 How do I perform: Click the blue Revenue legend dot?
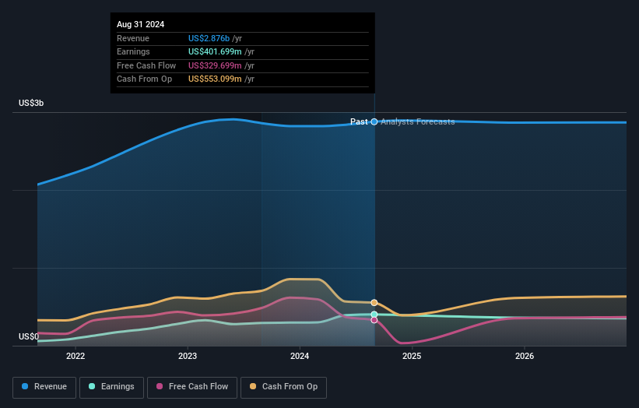click(25, 386)
